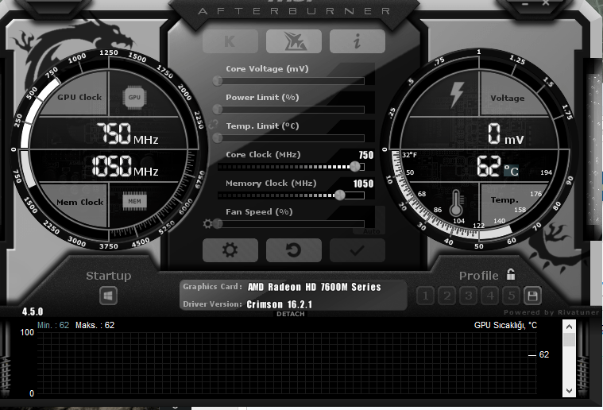Click the Powered by Rivatuner text
The height and width of the screenshot is (410, 603).
(551, 312)
